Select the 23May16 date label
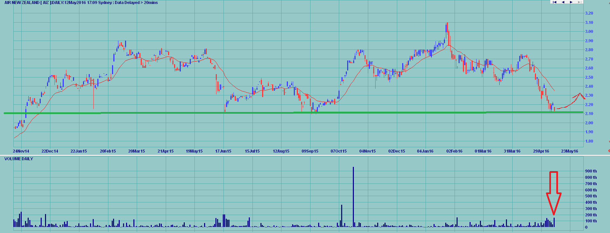This screenshot has width=610, height=233. 570,151
